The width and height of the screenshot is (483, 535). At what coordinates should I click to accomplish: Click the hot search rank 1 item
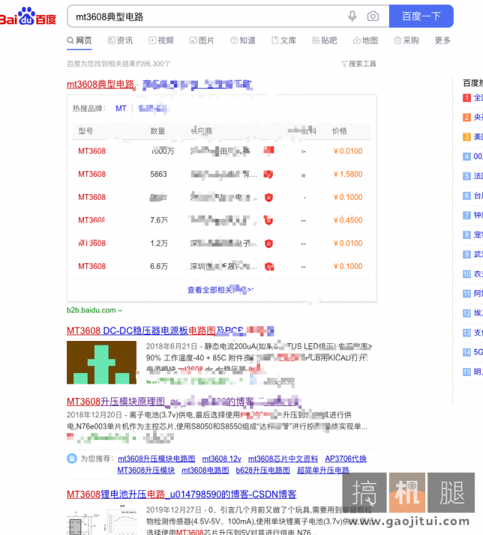473,98
